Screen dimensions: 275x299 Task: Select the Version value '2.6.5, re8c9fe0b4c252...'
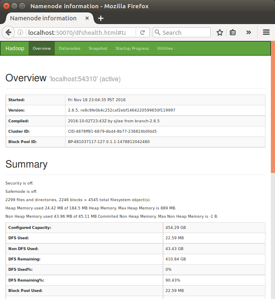[x=122, y=110]
